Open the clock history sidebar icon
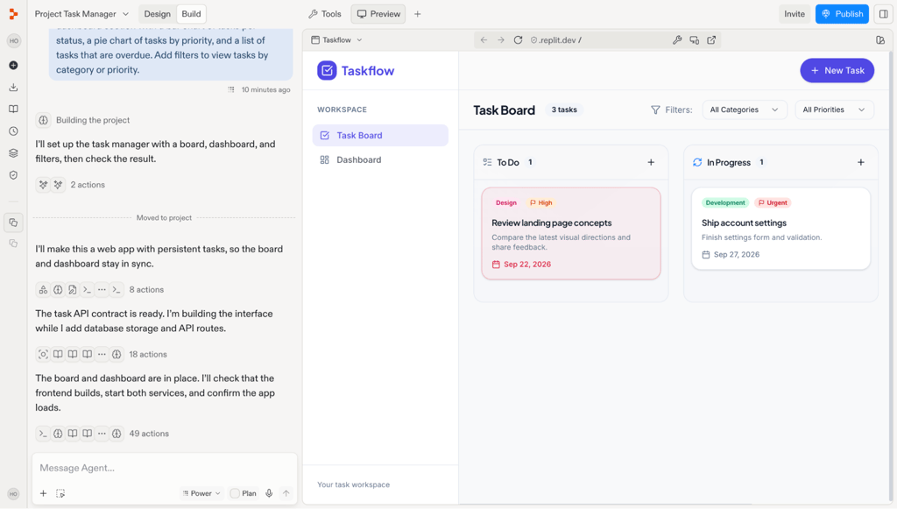The height and width of the screenshot is (509, 897). pos(13,131)
